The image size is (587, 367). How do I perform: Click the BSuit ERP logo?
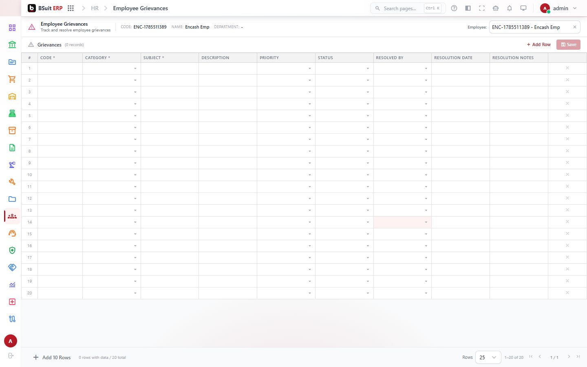pyautogui.click(x=45, y=8)
